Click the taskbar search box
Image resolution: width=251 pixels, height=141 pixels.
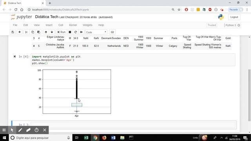click(x=40, y=137)
